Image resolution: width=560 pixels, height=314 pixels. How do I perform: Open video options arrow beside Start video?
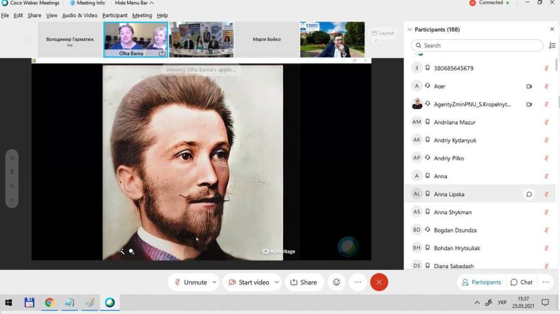pos(276,282)
